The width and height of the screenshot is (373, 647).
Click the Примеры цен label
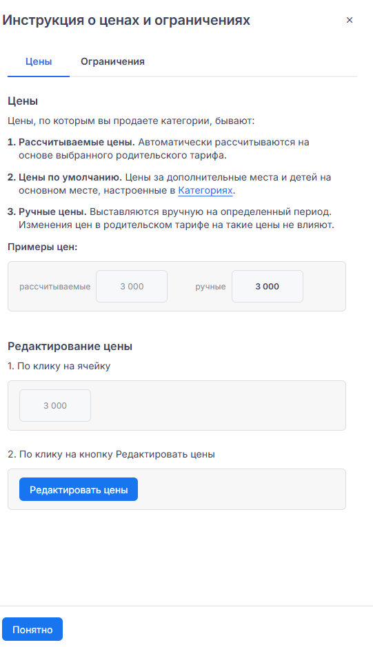coord(43,247)
